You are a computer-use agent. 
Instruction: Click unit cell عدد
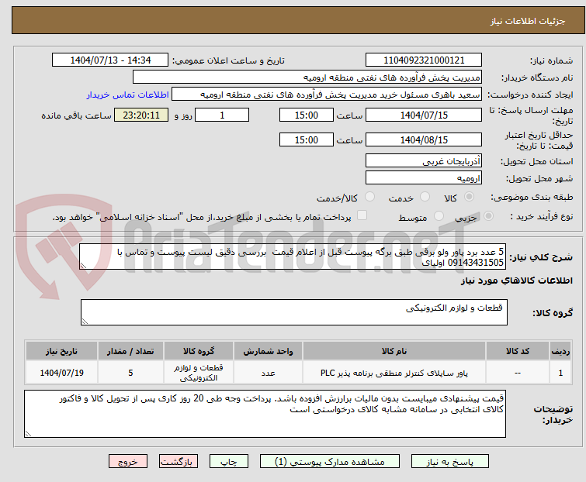[268, 372]
